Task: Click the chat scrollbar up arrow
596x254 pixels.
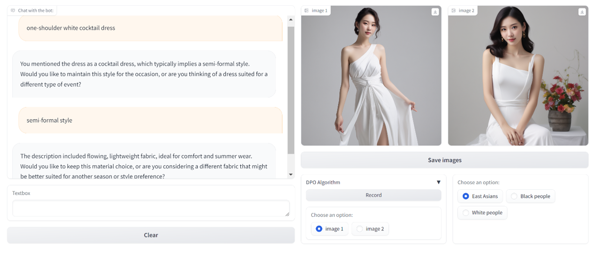Action: pyautogui.click(x=291, y=20)
